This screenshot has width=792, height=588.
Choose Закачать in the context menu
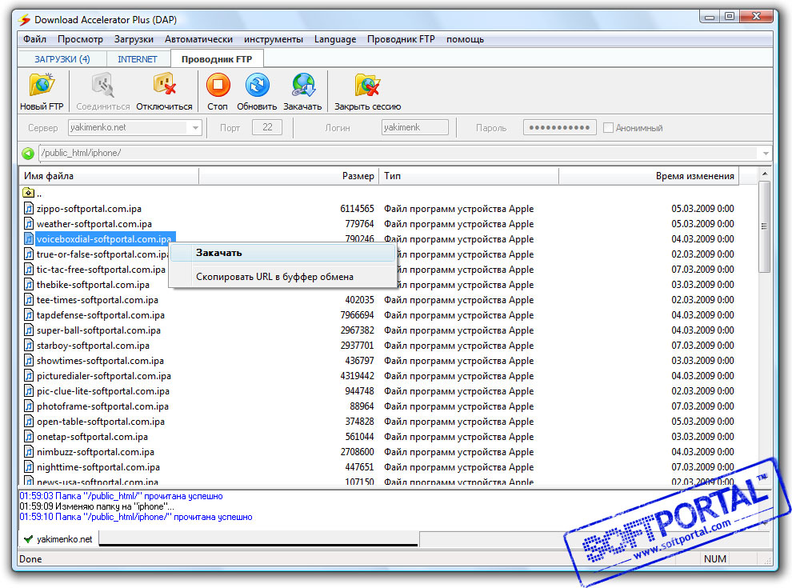coord(283,253)
